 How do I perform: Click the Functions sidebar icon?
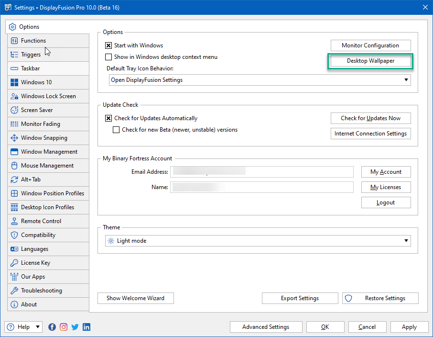(14, 41)
